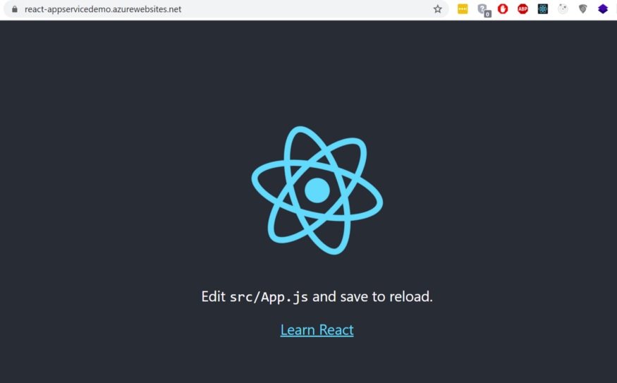Click the word 'Edit' on the page

[213, 296]
